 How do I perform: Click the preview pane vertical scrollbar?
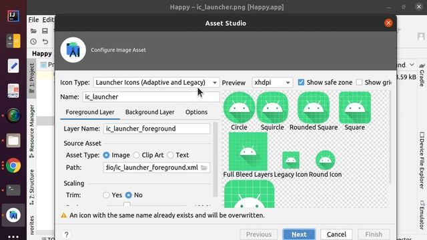[x=390, y=137]
